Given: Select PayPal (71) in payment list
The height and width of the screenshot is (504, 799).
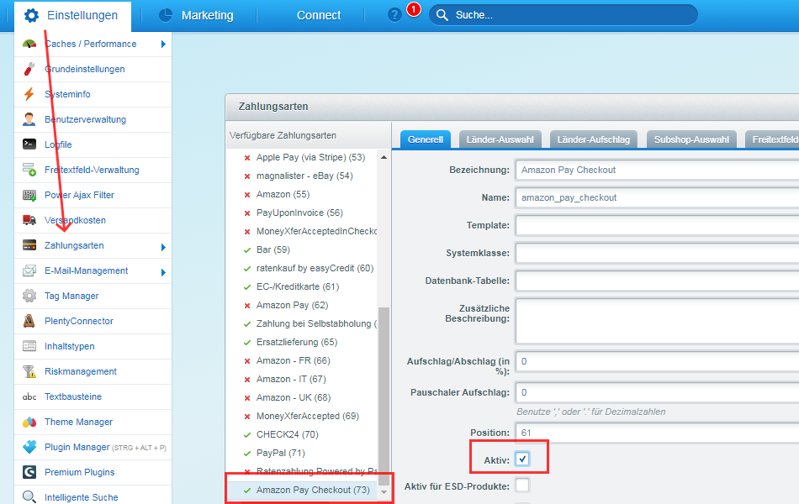Looking at the screenshot, I should (x=280, y=453).
